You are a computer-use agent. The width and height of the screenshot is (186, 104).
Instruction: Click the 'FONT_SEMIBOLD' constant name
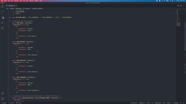click(x=22, y=77)
